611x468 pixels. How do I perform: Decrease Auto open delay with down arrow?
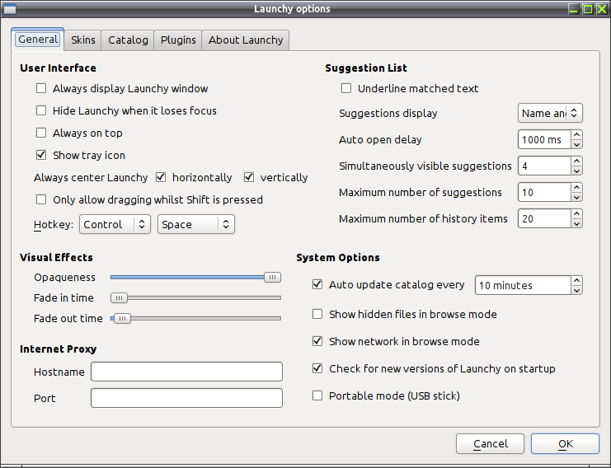point(576,144)
